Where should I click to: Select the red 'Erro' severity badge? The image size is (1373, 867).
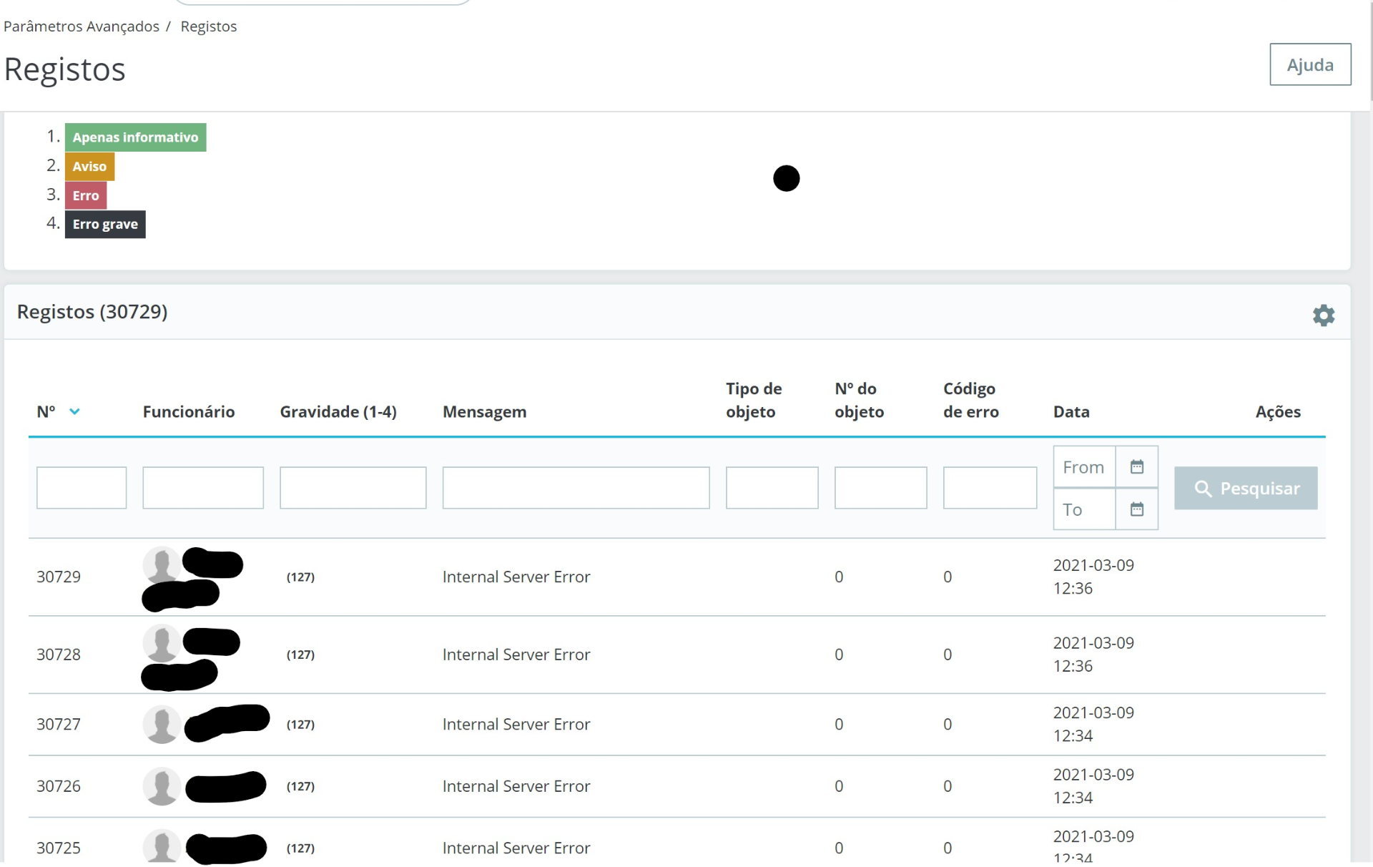pos(86,195)
